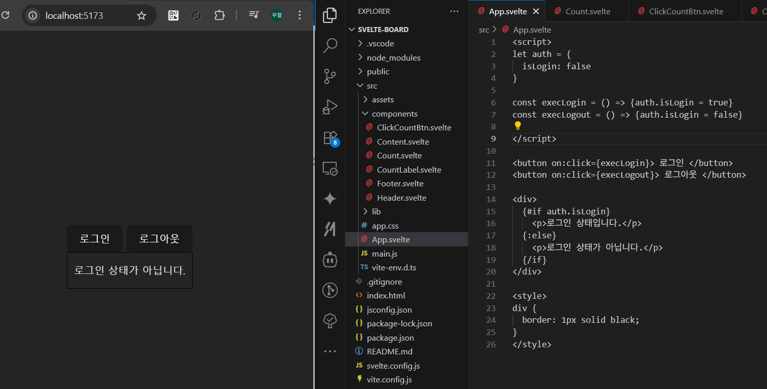Click the circular arrows extension icon in browser

click(x=196, y=15)
